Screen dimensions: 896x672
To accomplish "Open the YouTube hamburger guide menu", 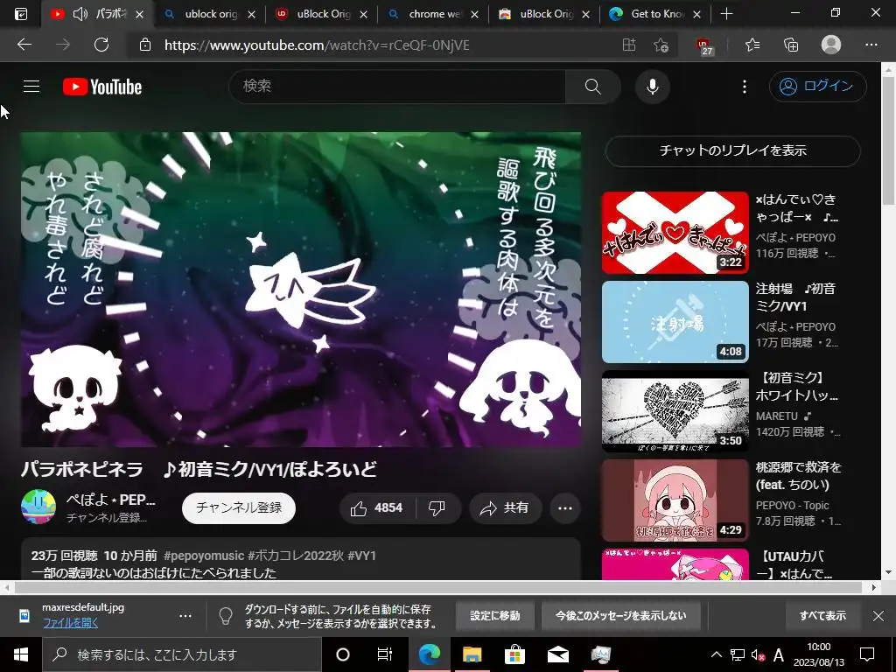I will pos(31,87).
